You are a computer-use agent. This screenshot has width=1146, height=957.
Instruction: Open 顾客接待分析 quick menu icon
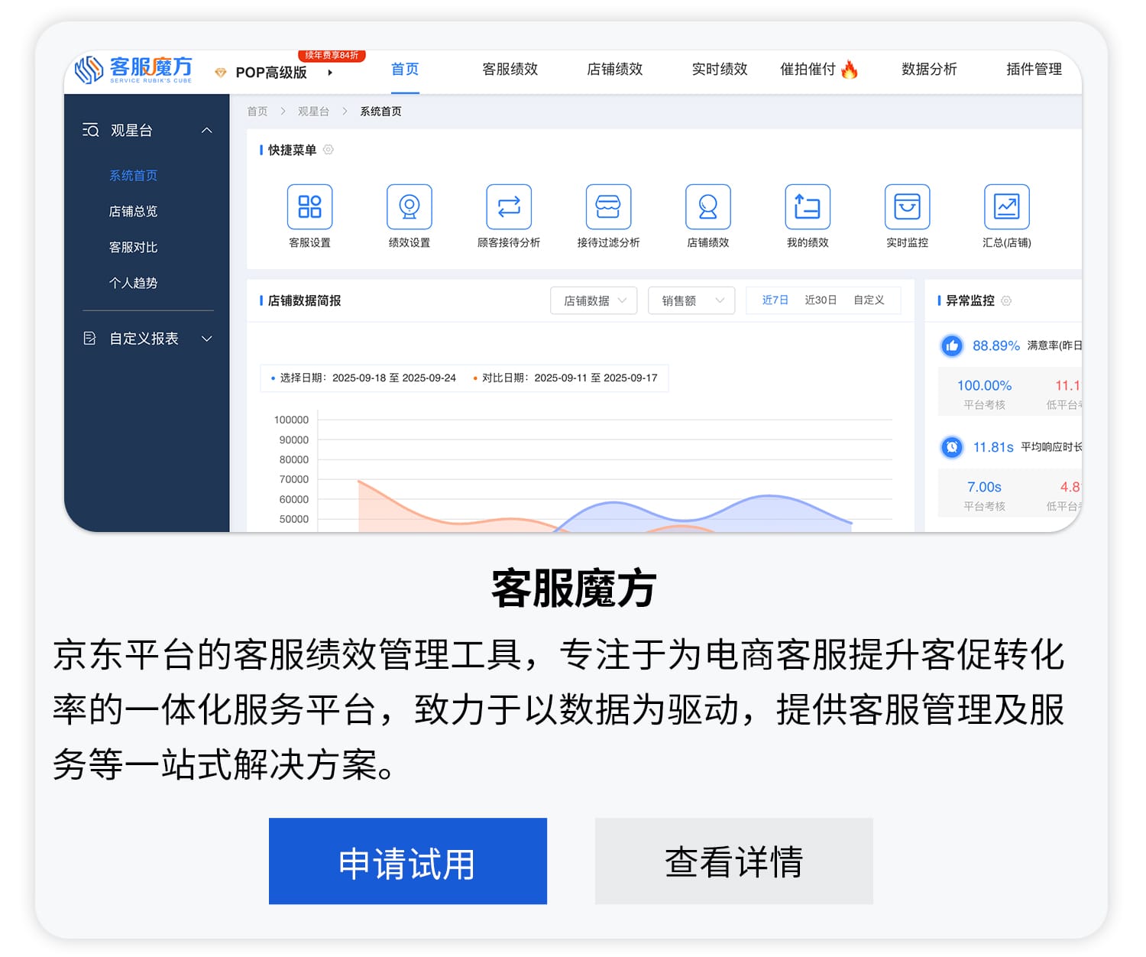click(509, 207)
